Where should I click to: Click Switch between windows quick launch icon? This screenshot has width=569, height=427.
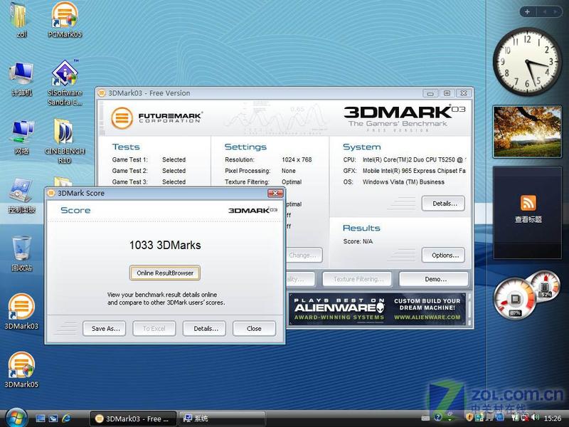(53, 418)
